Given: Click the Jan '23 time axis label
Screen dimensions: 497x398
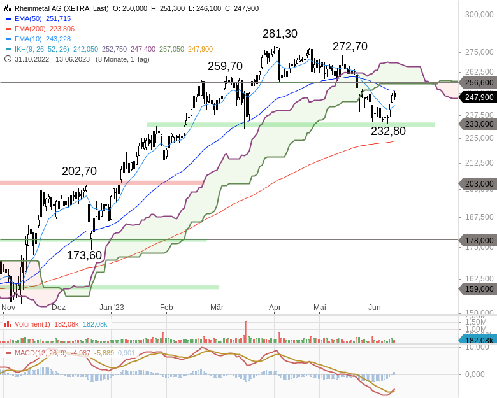Looking at the screenshot, I should tap(112, 308).
